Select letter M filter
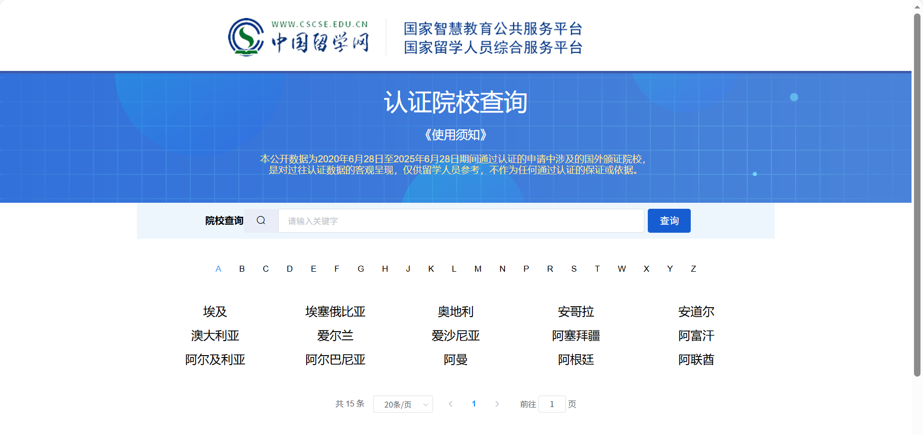The height and width of the screenshot is (435, 923). (478, 269)
